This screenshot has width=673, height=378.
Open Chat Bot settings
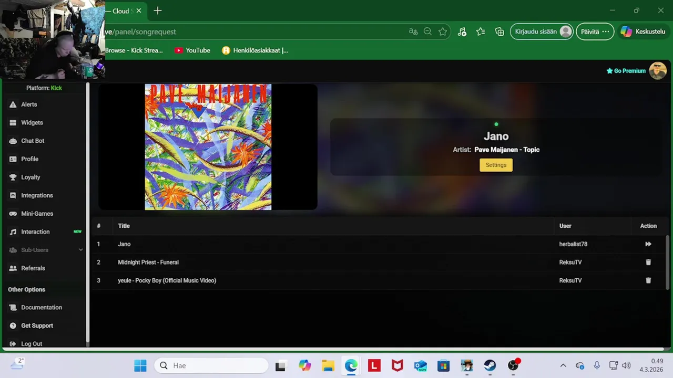click(x=33, y=141)
